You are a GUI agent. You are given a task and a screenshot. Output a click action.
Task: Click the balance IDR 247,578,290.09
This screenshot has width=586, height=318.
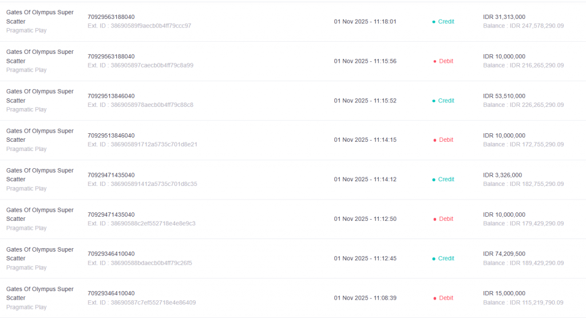[523, 26]
